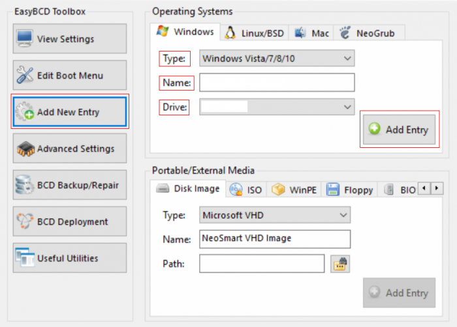The width and height of the screenshot is (457, 327).
Task: Click the disk image Path field
Action: click(262, 264)
